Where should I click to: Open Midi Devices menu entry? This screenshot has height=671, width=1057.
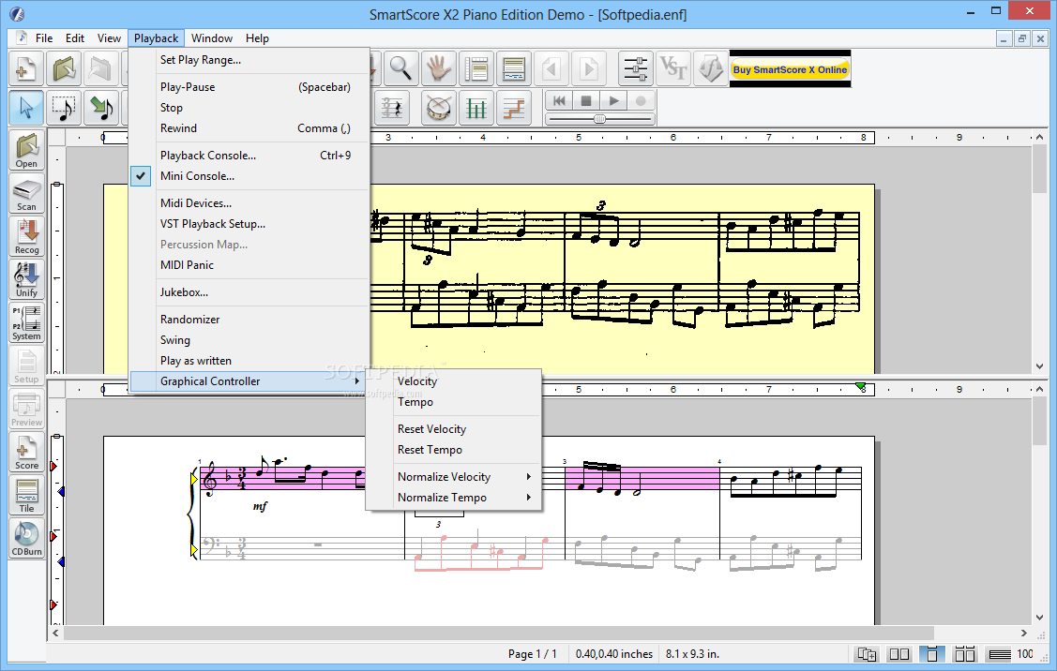[249, 203]
